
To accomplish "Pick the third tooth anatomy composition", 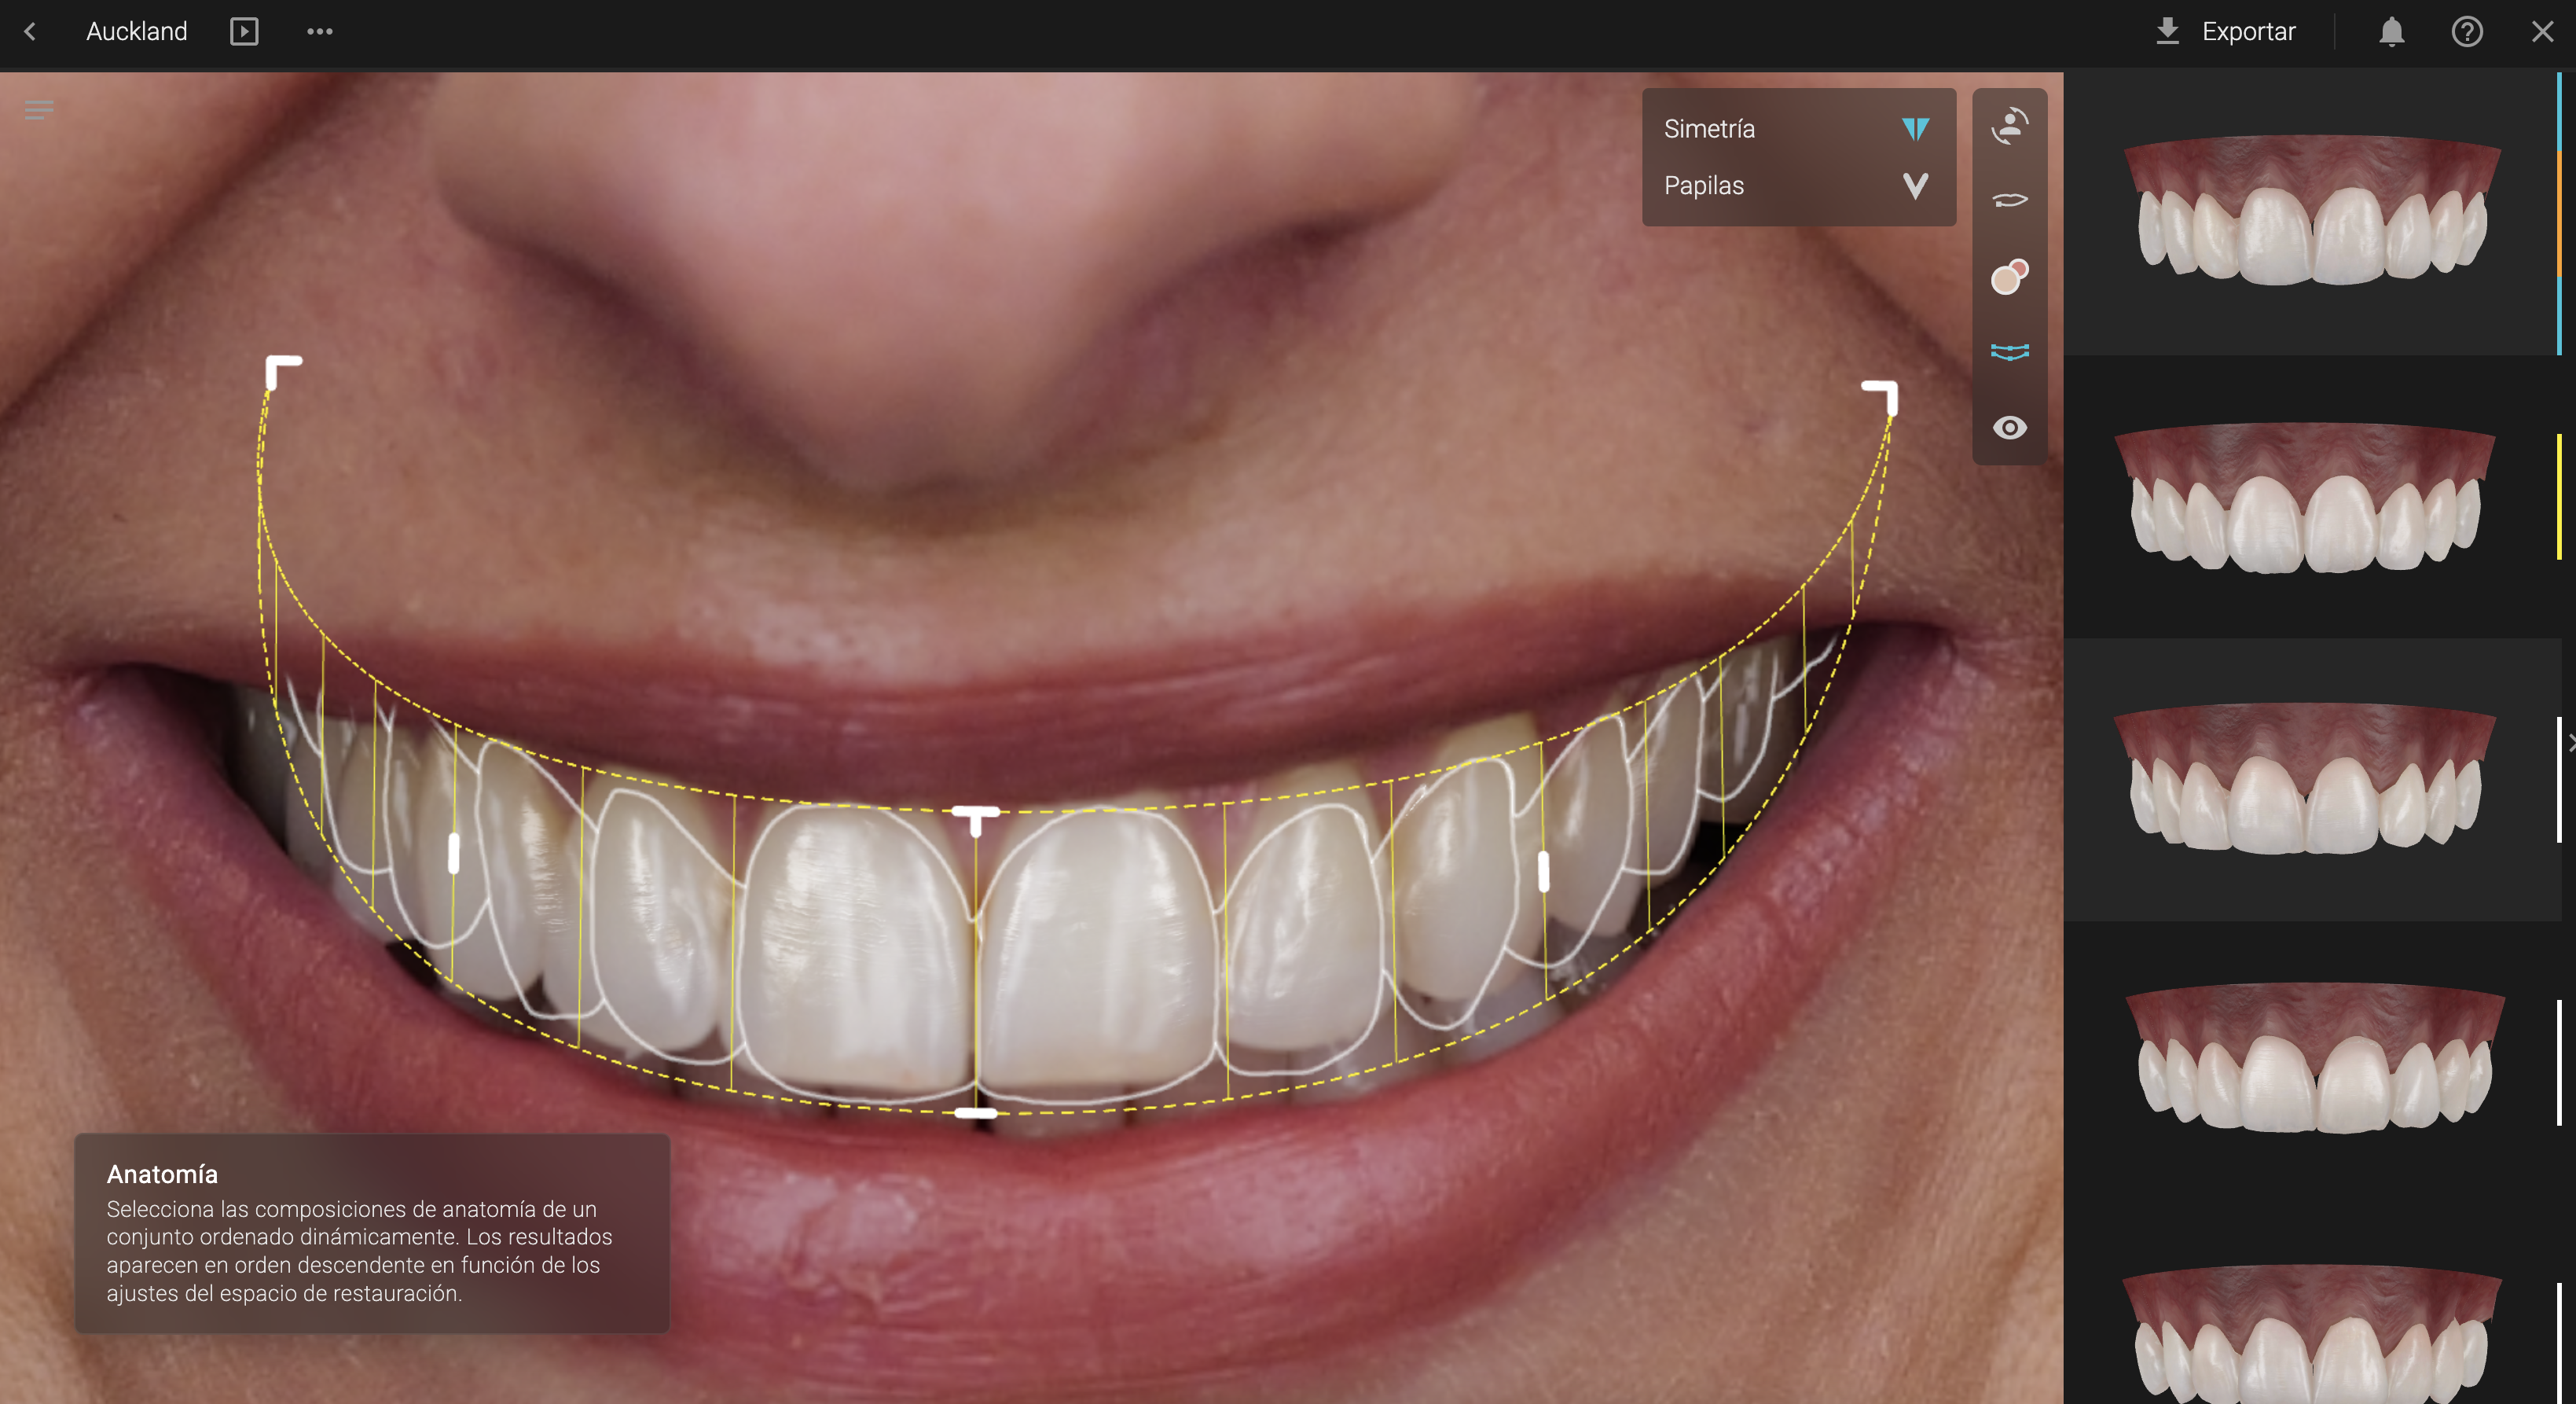I will pyautogui.click(x=2305, y=779).
